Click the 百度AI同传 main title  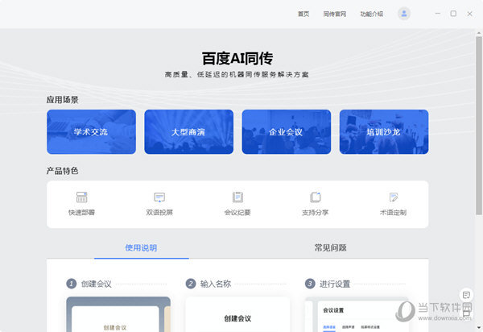coord(237,58)
